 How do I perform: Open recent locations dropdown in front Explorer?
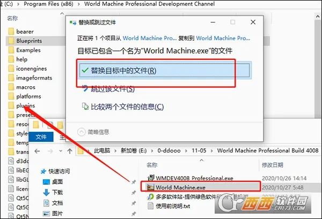click(61, 151)
